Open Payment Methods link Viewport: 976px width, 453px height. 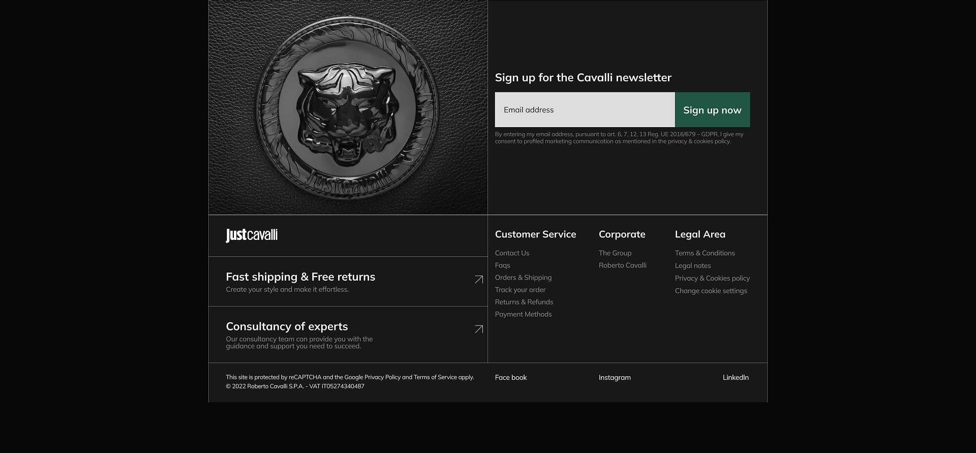(523, 314)
